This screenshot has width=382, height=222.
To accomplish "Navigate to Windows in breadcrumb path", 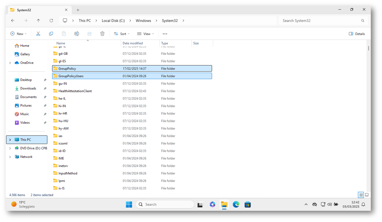I will click(x=143, y=21).
